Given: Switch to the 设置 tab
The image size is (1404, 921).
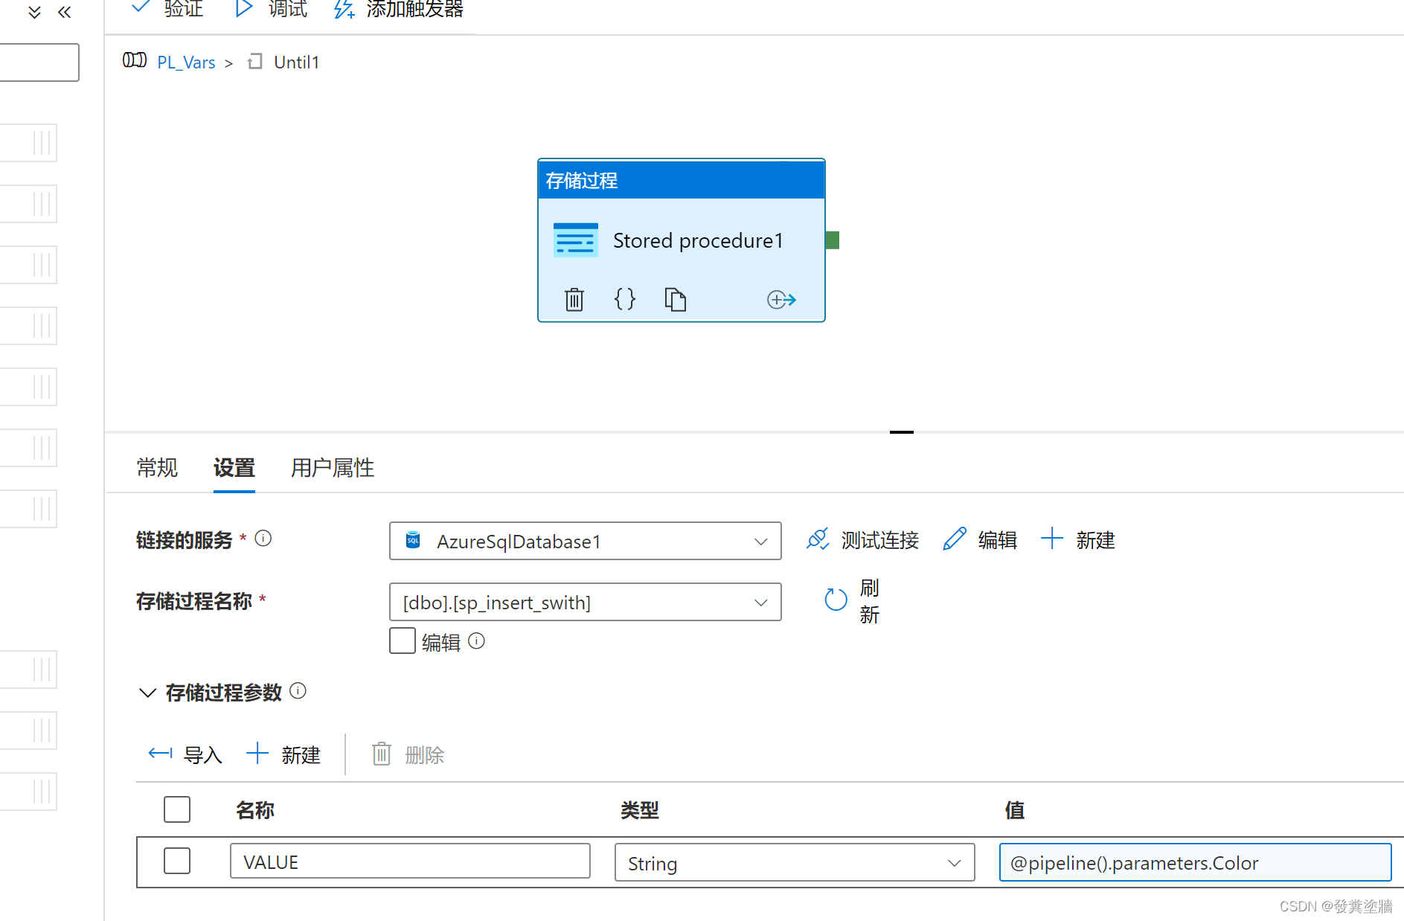Looking at the screenshot, I should click(x=234, y=468).
